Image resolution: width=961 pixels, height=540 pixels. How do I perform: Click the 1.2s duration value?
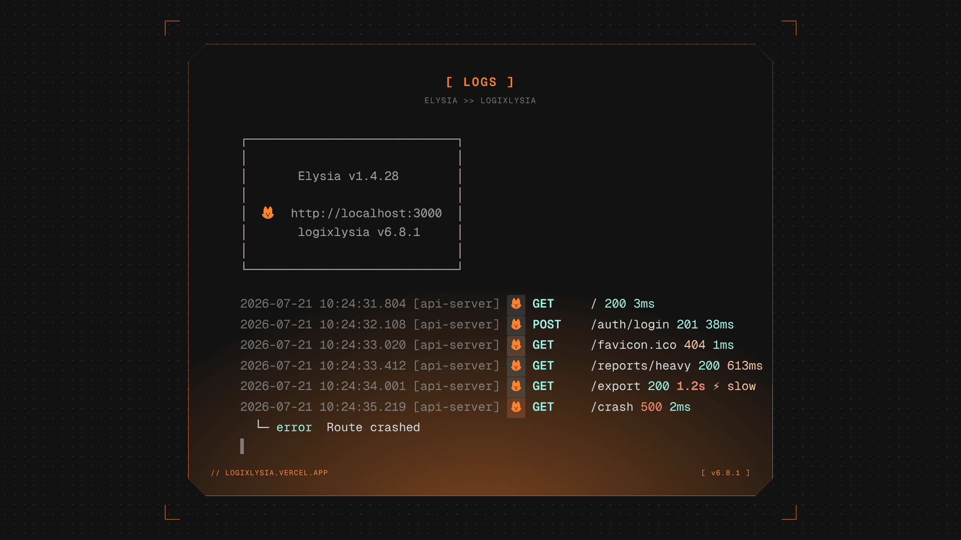691,386
